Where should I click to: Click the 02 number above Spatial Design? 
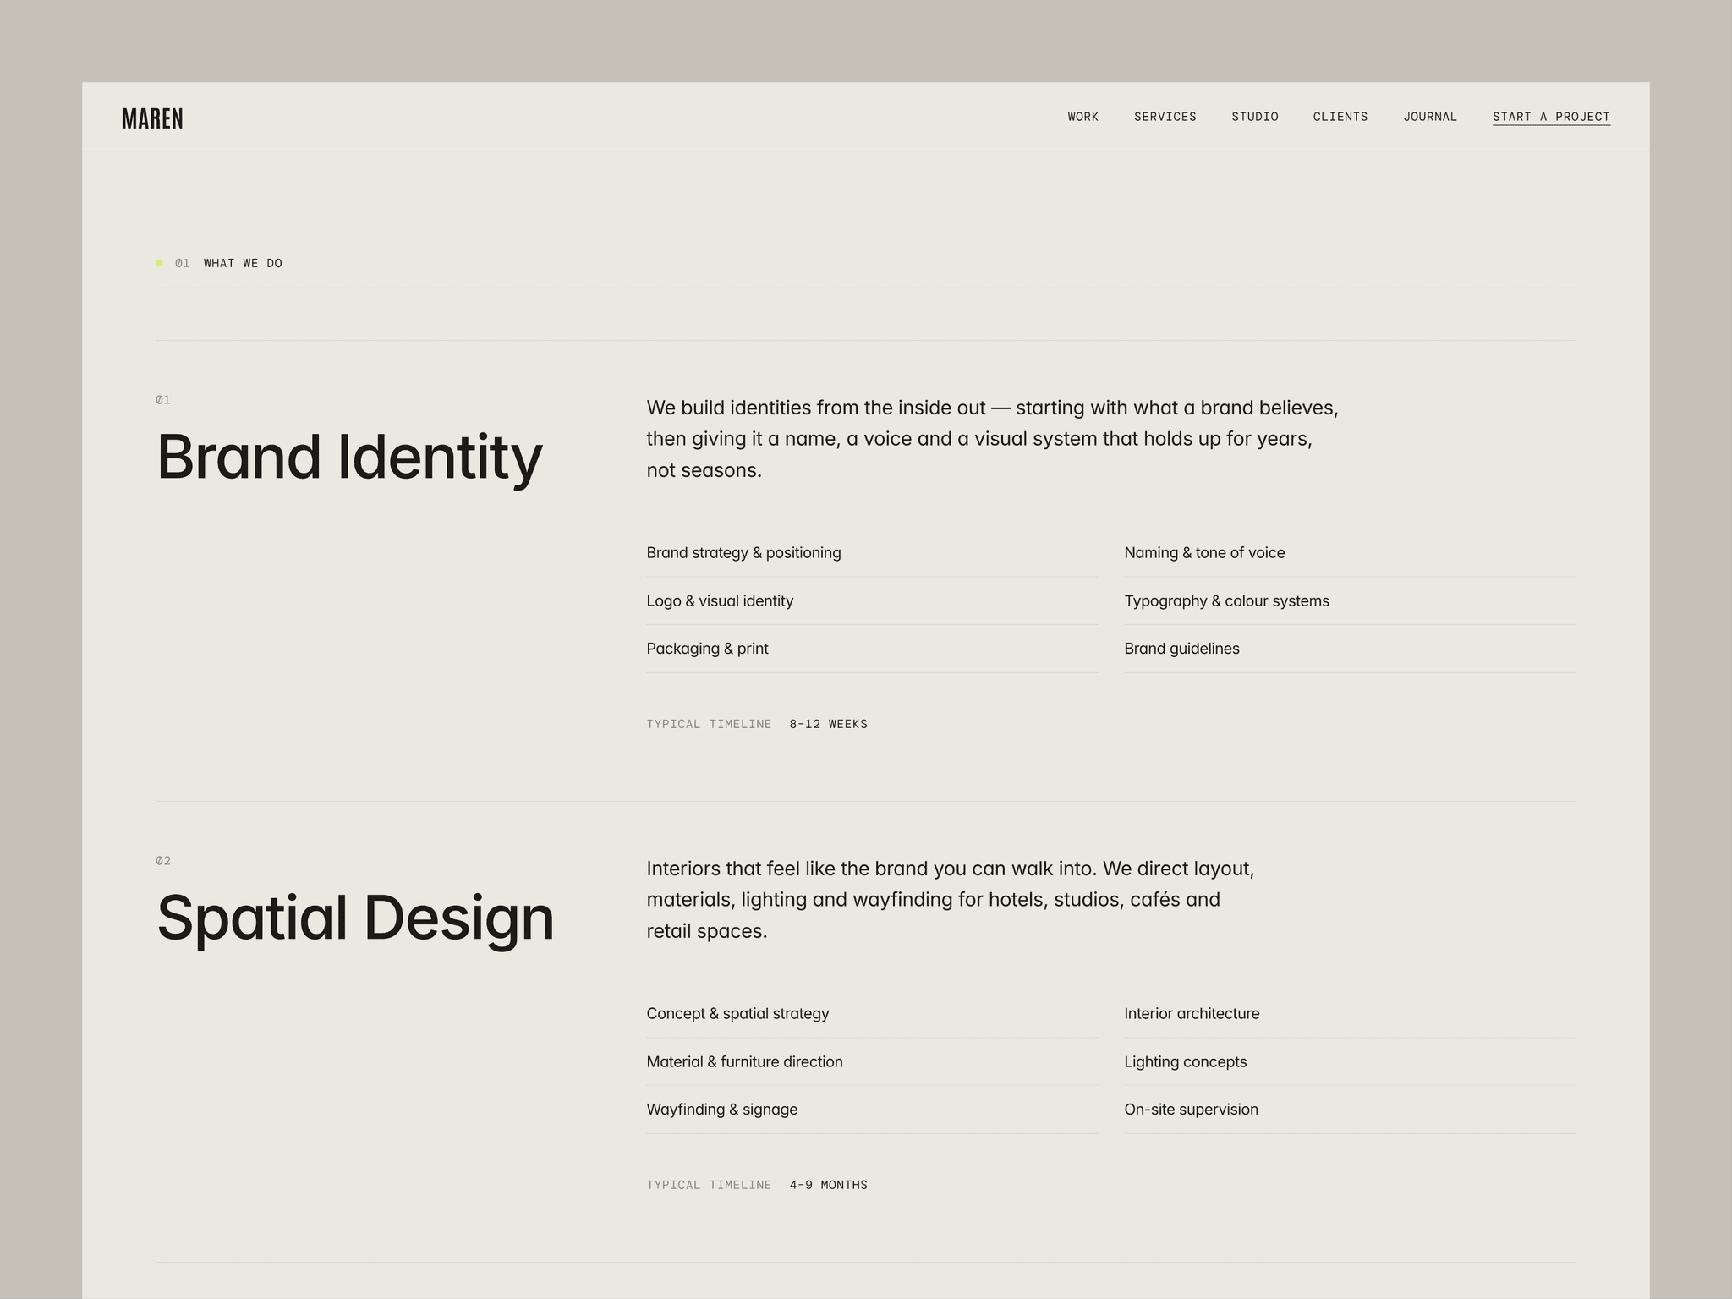(163, 861)
